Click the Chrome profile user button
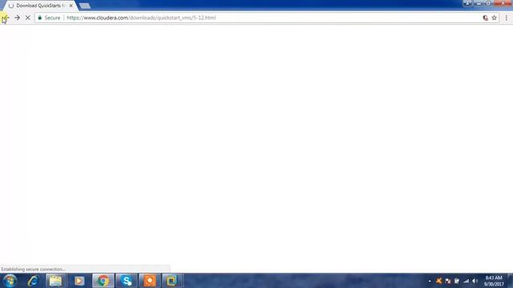The width and height of the screenshot is (513, 288). [x=467, y=3]
